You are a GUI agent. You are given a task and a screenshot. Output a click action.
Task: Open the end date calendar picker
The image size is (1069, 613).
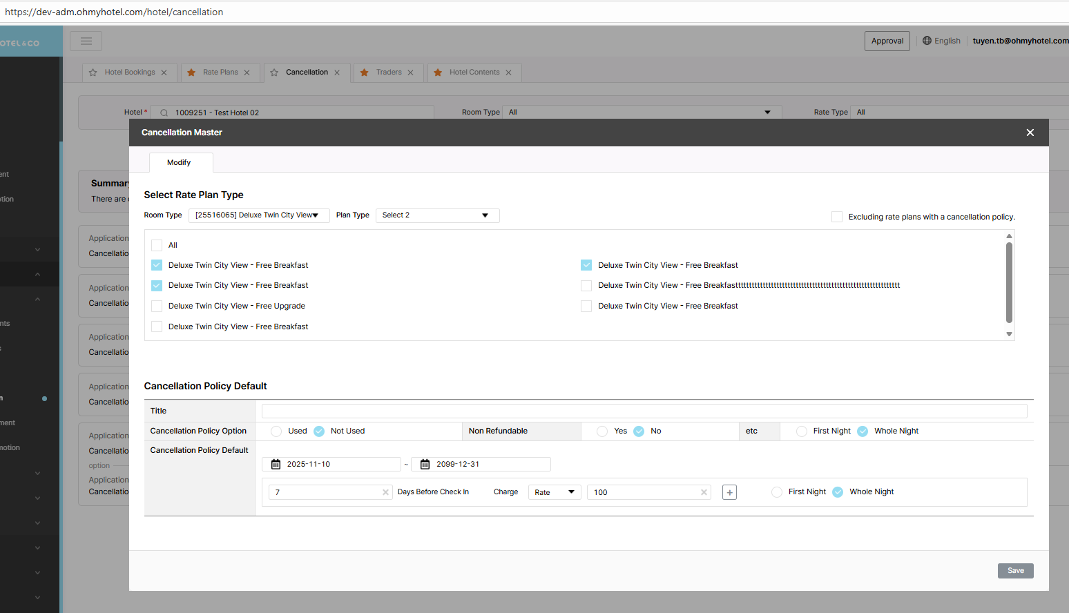tap(425, 465)
